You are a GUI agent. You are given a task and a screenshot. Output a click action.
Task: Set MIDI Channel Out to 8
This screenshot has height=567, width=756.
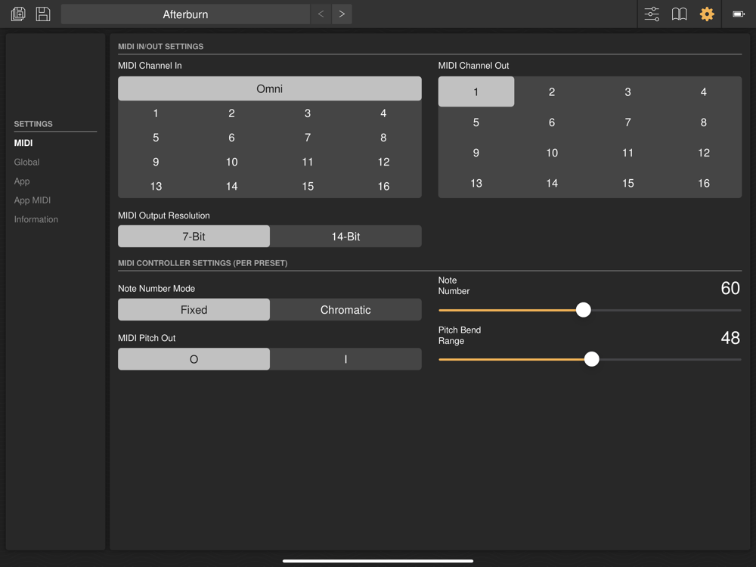pos(703,122)
